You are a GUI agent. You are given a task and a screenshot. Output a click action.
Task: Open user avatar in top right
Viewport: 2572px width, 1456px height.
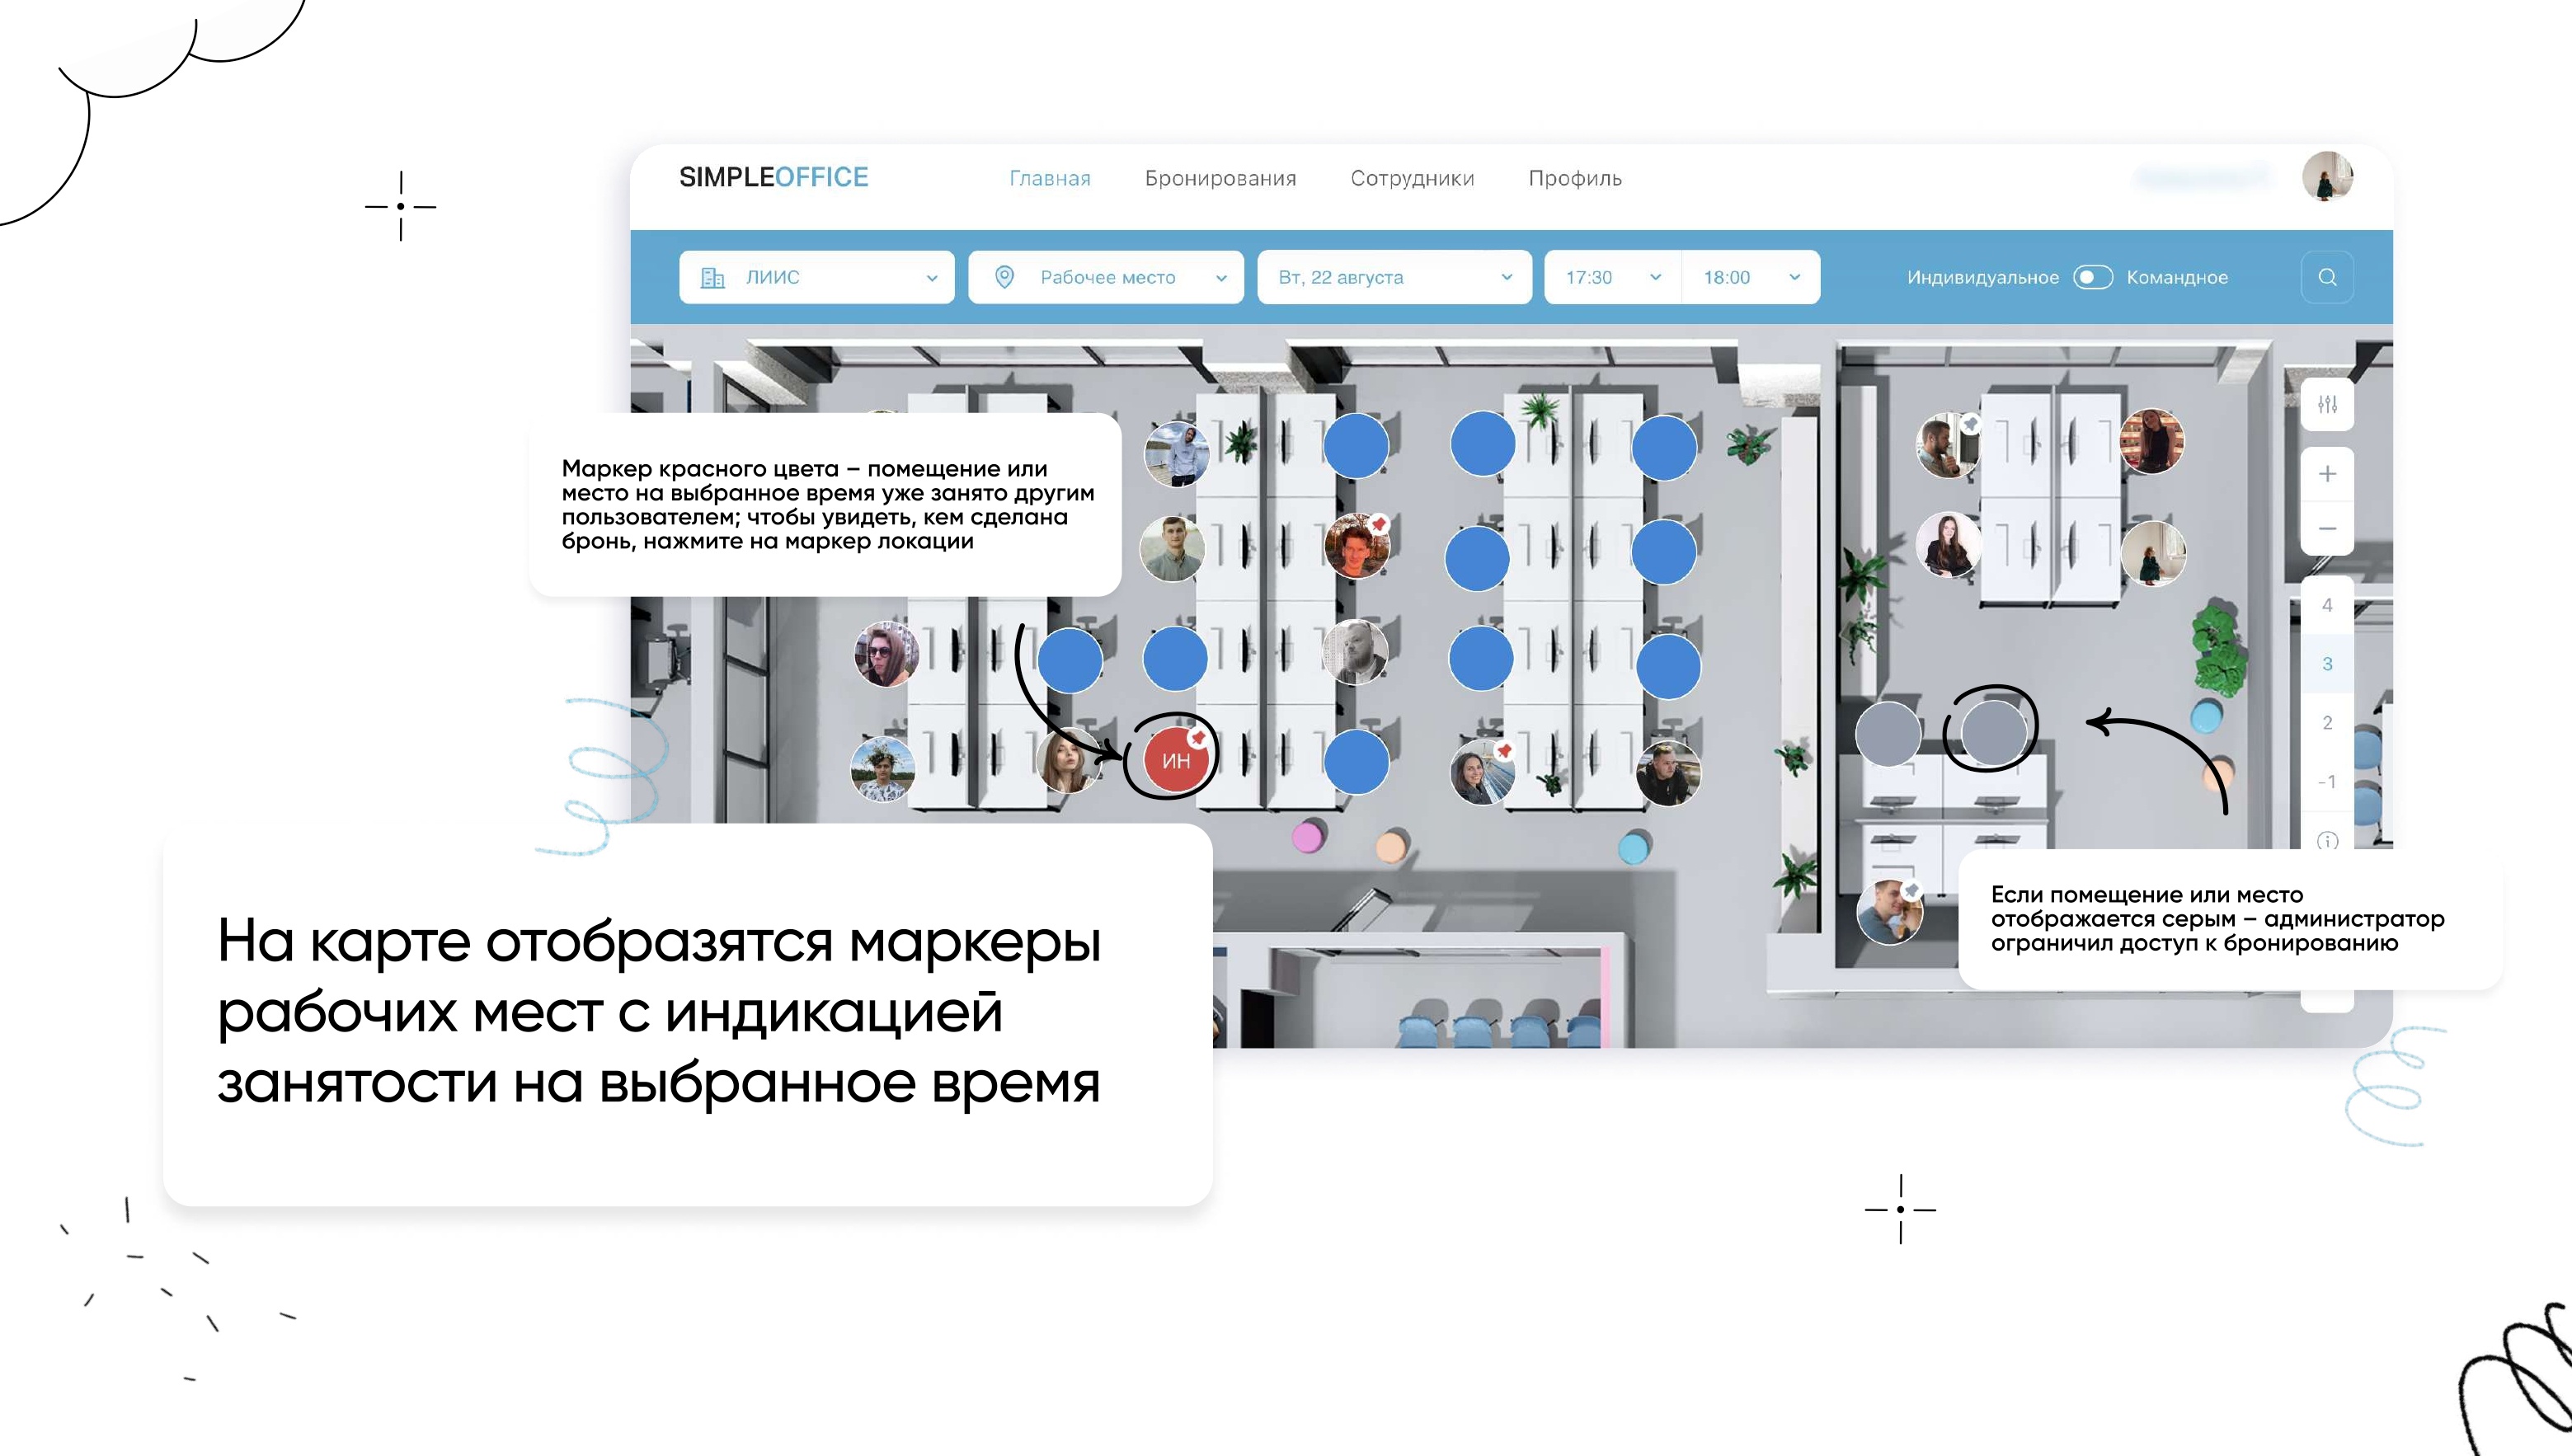tap(2327, 177)
